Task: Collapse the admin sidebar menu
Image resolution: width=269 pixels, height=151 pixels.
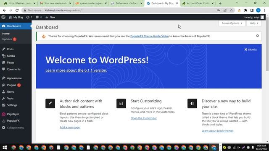Action: point(13,128)
